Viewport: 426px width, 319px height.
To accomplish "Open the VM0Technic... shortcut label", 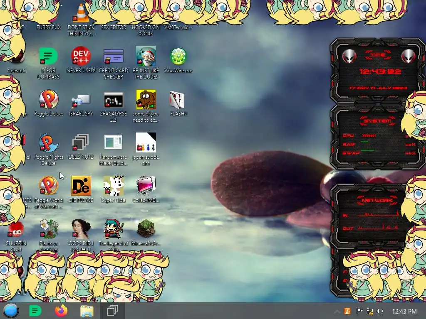I will (178, 27).
